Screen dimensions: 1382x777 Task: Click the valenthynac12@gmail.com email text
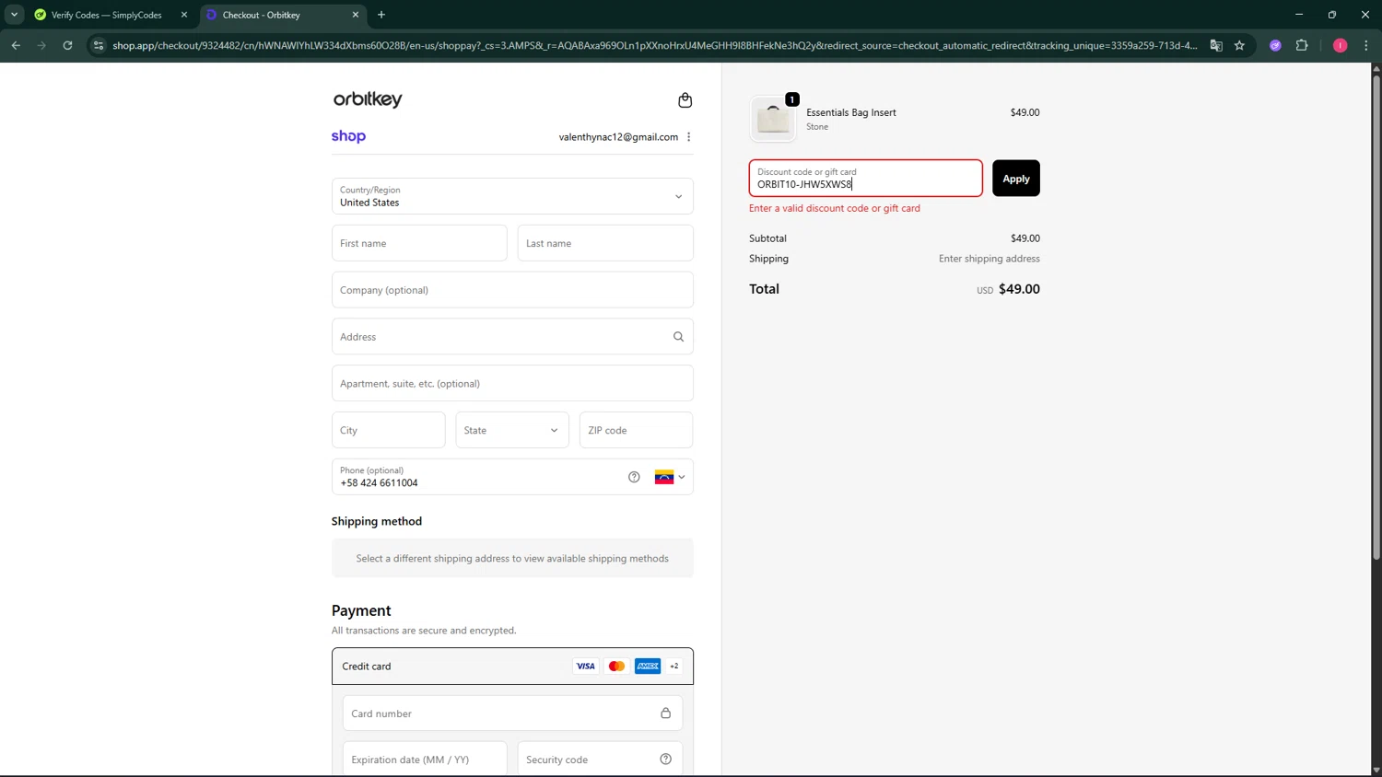(618, 137)
